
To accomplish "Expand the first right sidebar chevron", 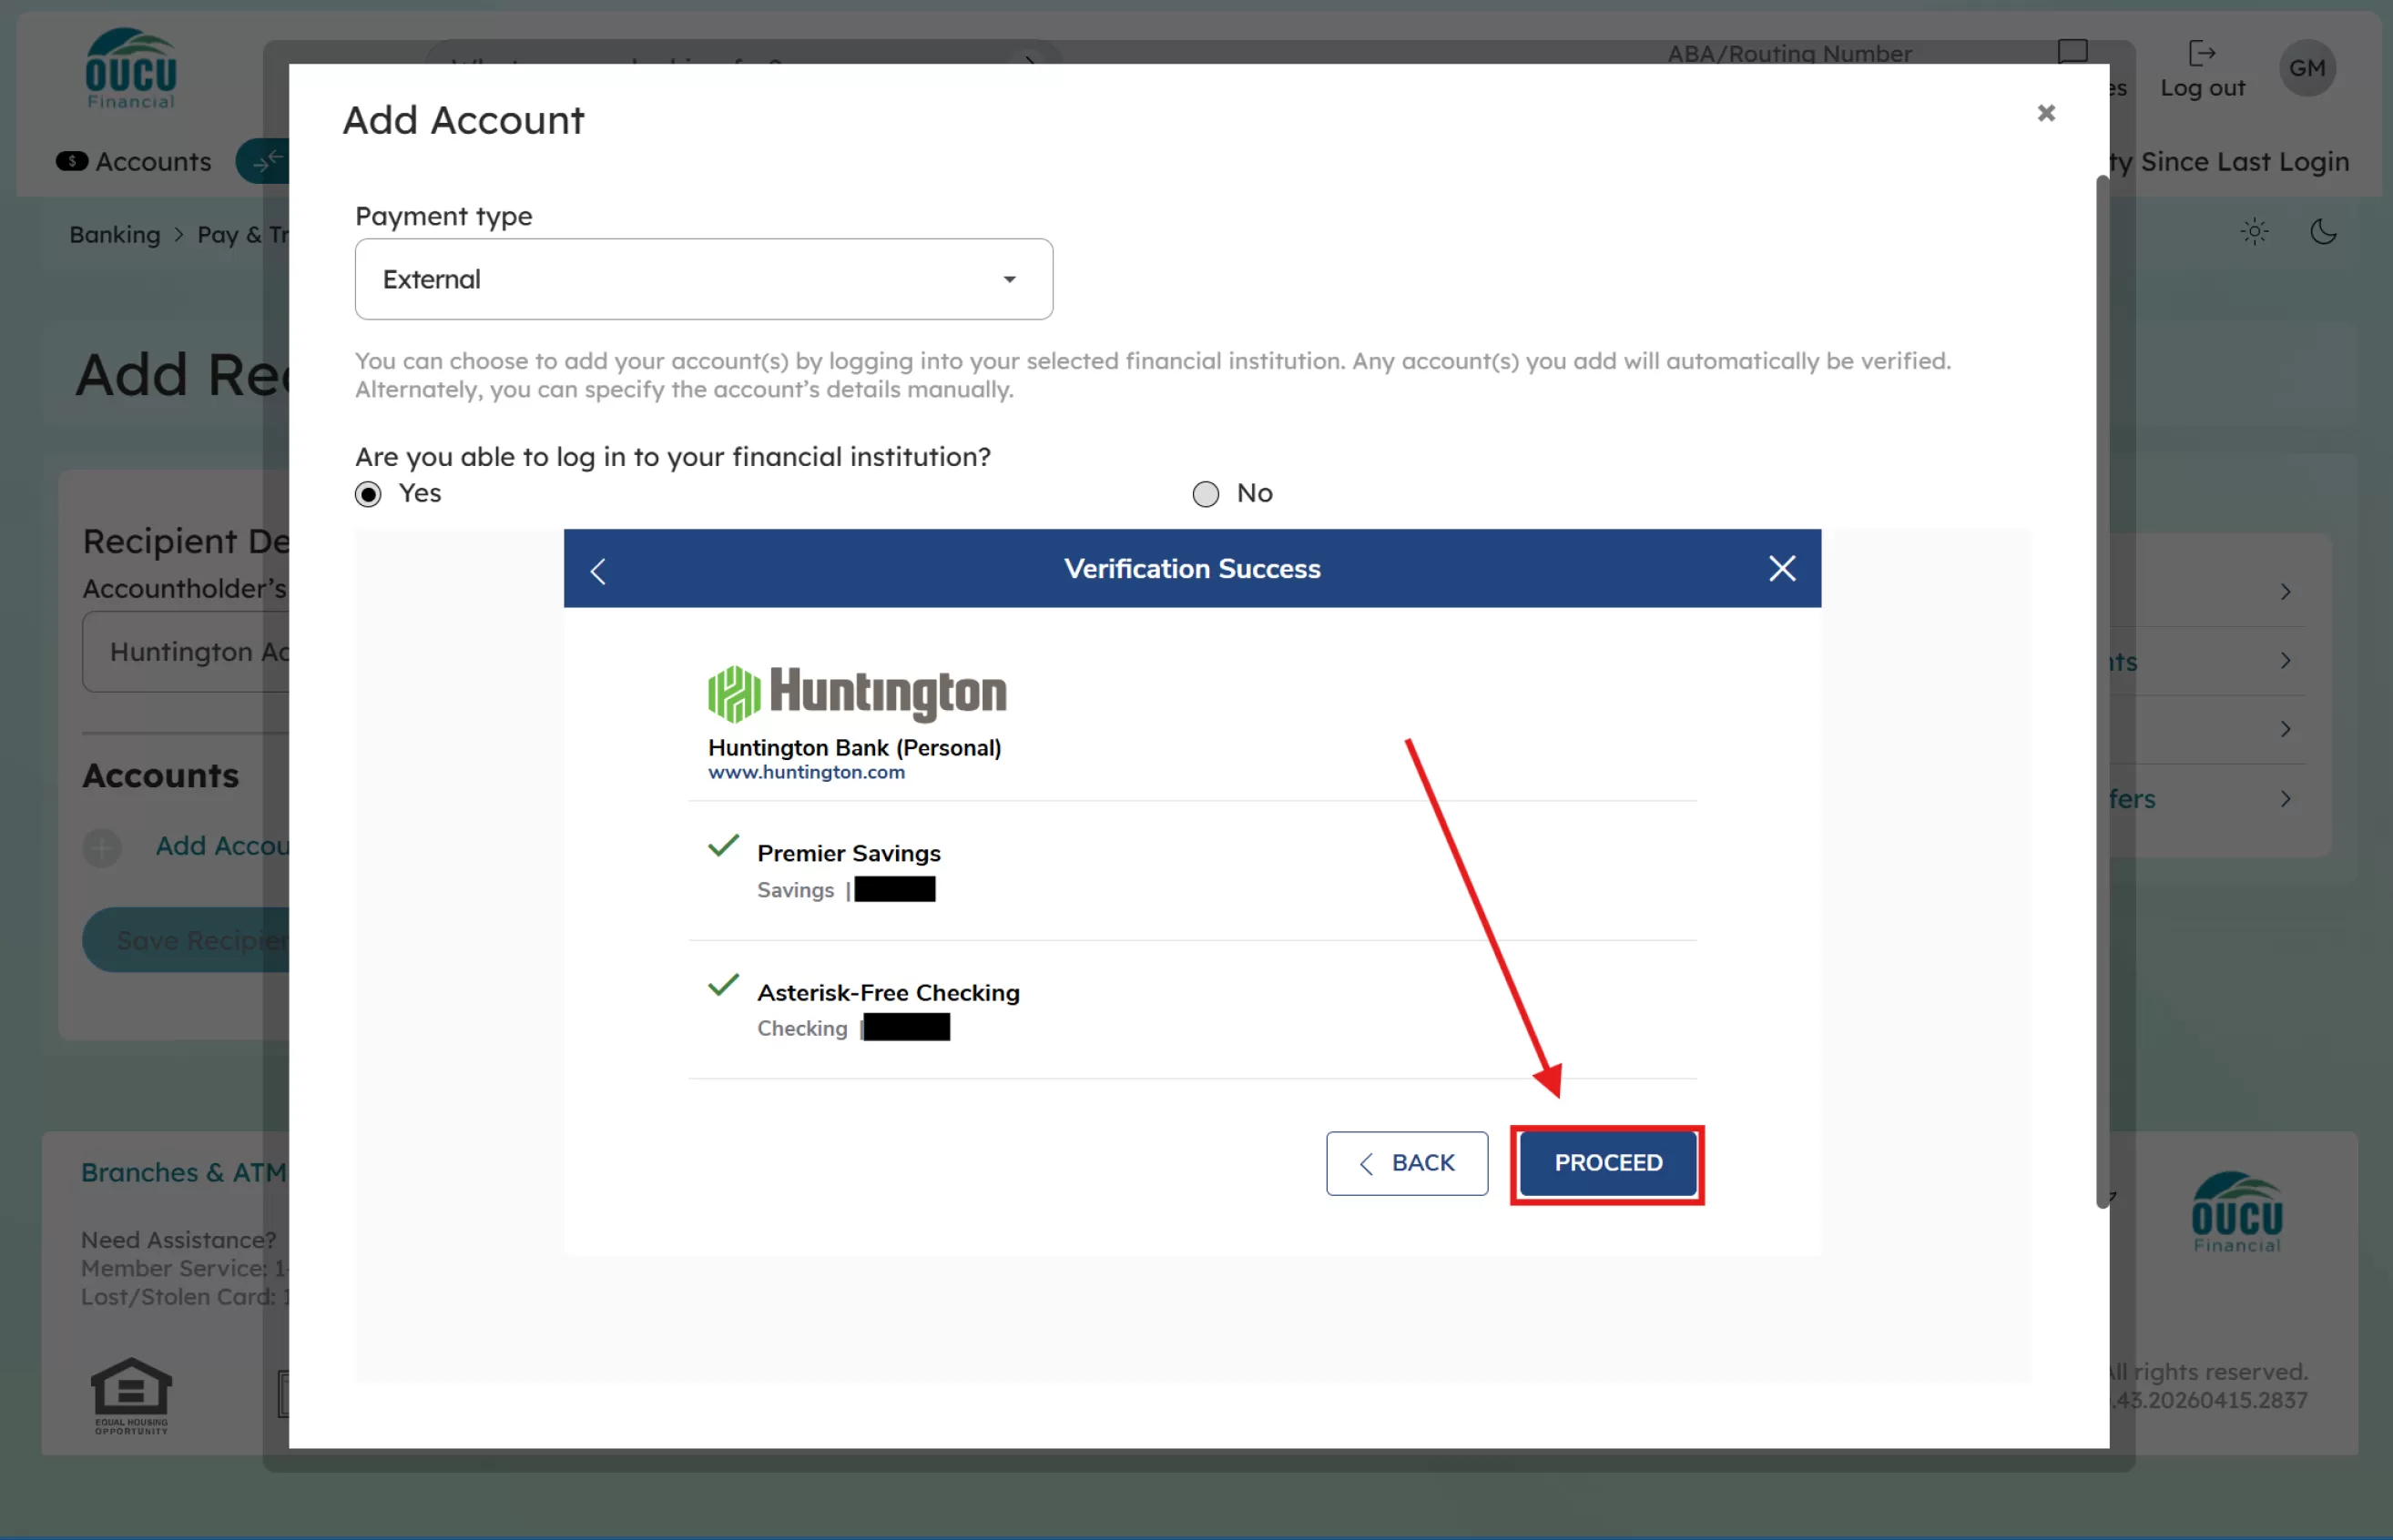I will (x=2285, y=592).
